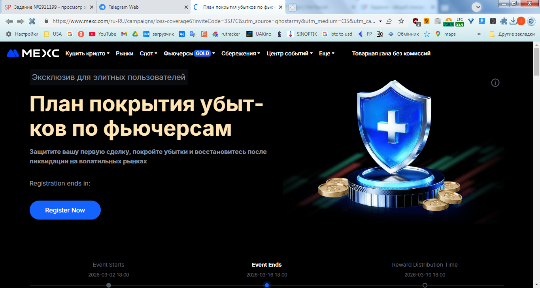Screen dimensions: 540x288
Task: Expand the Купить крипто menu
Action: (87, 53)
